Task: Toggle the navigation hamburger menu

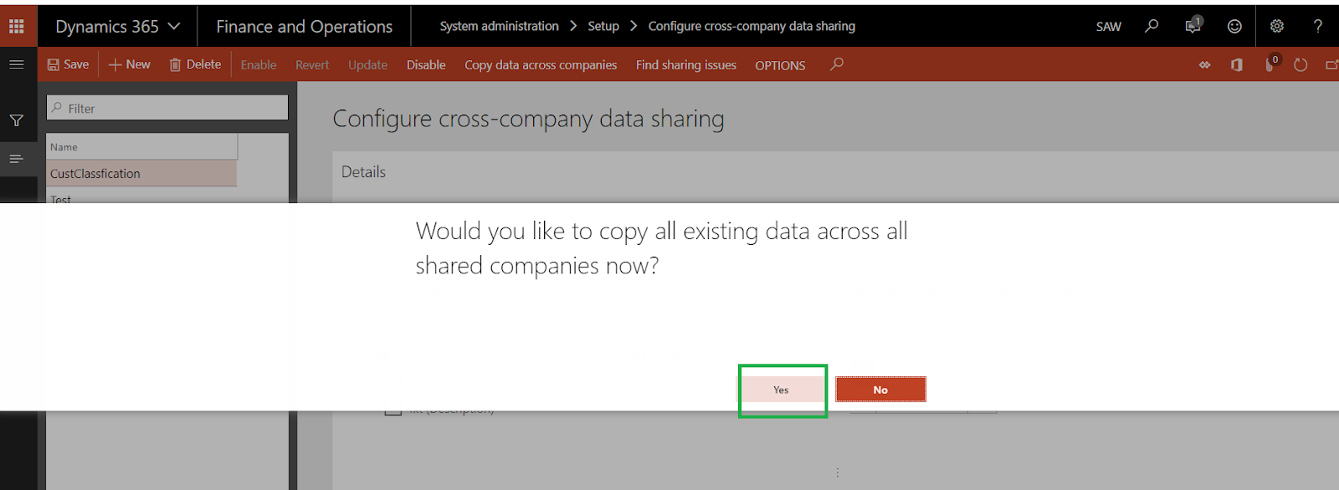Action: pyautogui.click(x=17, y=64)
